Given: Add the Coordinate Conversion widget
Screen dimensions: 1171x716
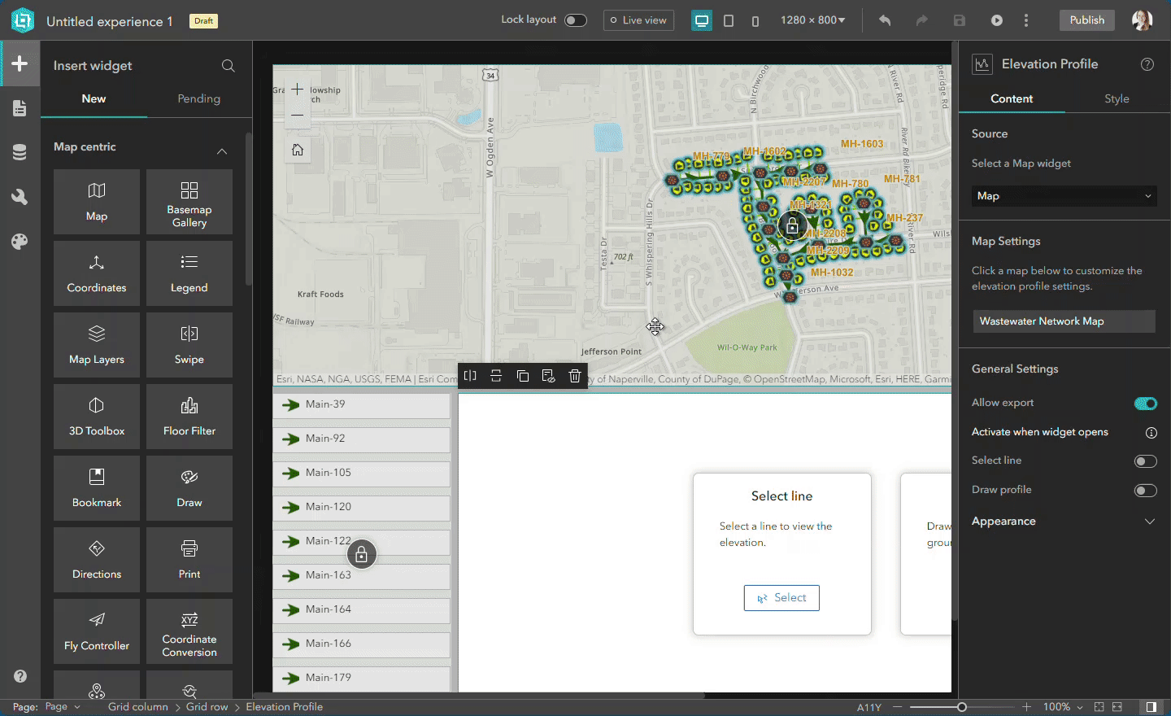Looking at the screenshot, I should (189, 631).
